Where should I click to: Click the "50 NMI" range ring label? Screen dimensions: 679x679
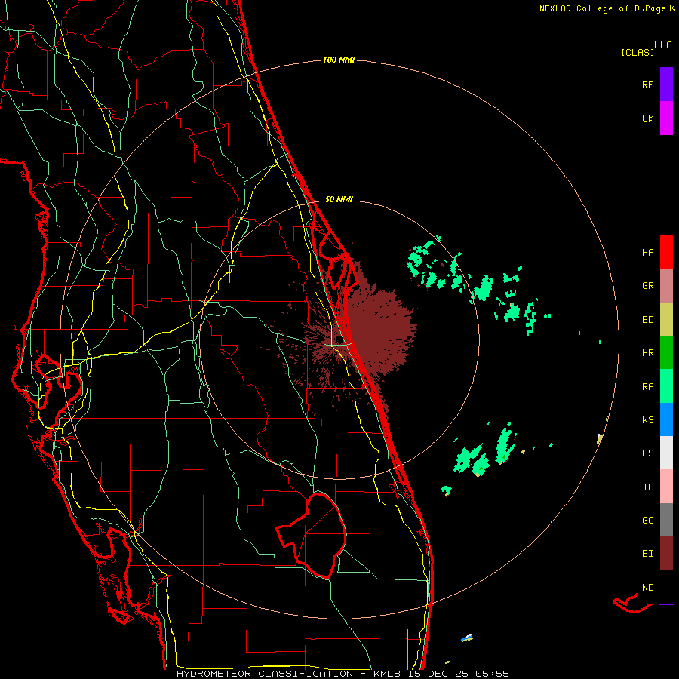[x=339, y=199]
